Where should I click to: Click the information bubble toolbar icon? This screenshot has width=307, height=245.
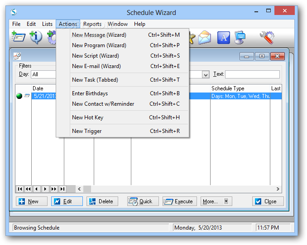(x=36, y=37)
